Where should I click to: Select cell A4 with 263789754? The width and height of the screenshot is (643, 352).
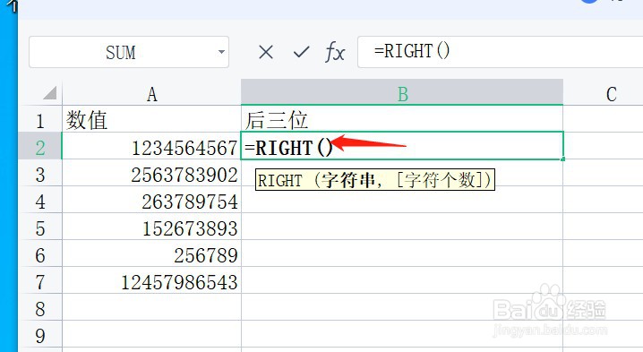click(x=151, y=201)
